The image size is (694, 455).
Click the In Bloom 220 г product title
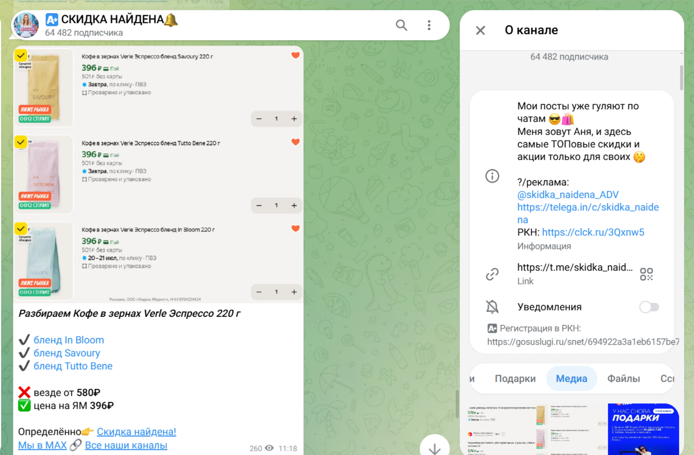(148, 230)
